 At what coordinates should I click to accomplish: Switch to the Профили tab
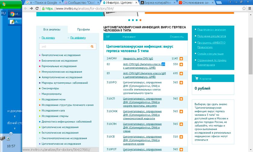[x=83, y=30]
